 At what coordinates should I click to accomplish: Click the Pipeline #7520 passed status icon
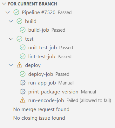coord(16,12)
